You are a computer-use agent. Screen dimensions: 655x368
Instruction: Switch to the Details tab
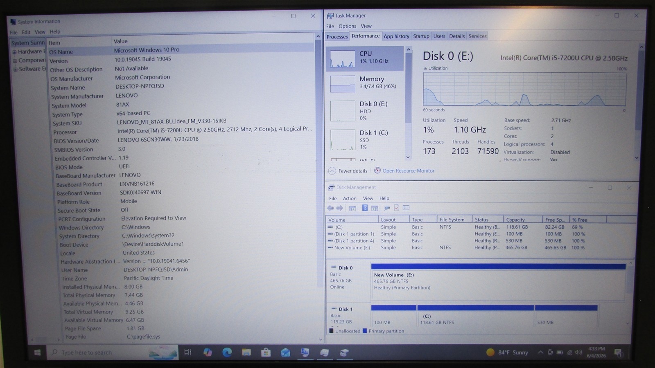[x=457, y=36]
